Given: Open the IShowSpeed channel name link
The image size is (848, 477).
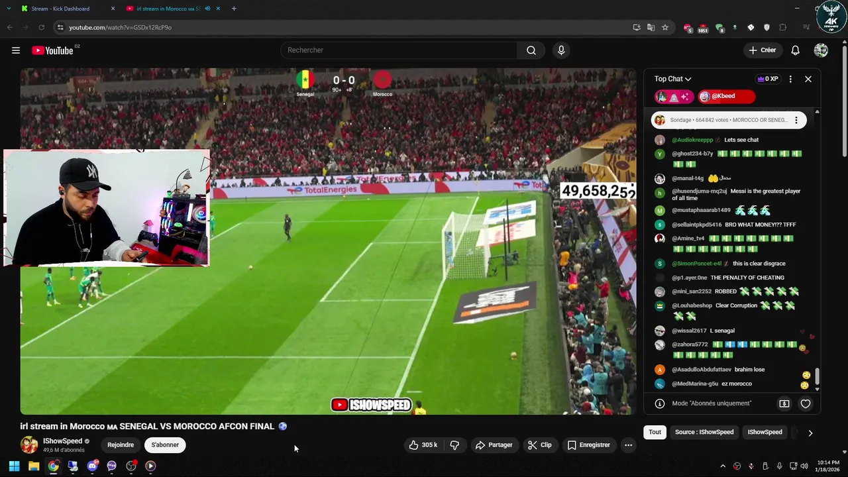Looking at the screenshot, I should (x=63, y=441).
